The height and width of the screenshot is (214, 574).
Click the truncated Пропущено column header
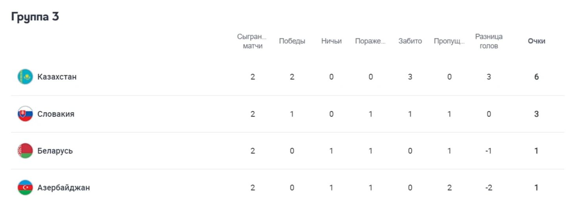coord(449,41)
